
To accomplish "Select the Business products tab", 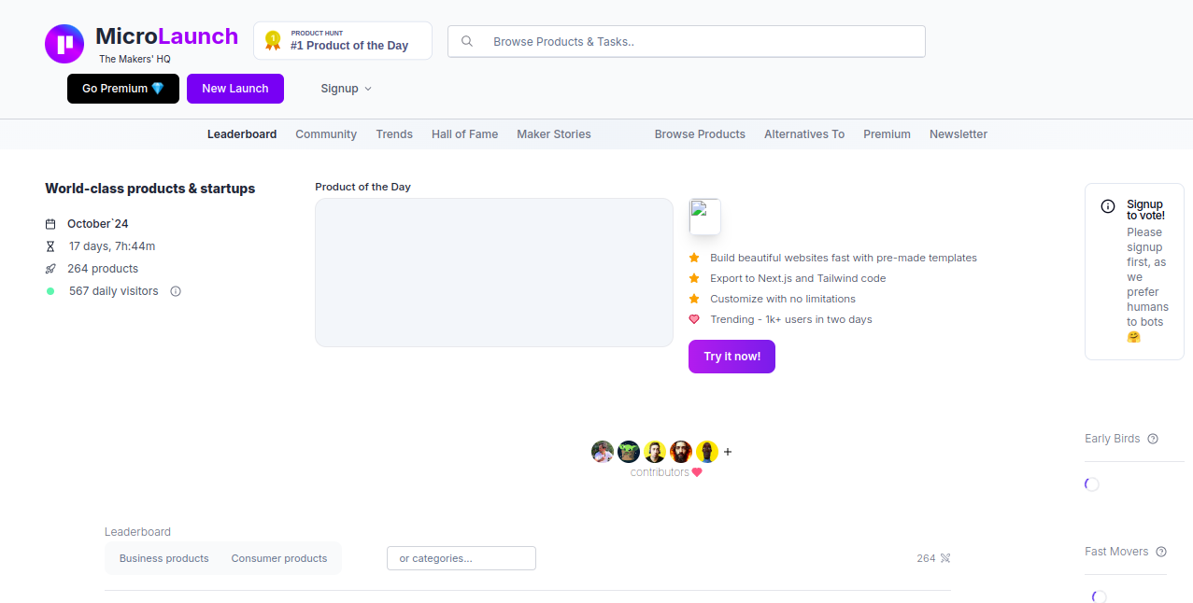I will 164,558.
